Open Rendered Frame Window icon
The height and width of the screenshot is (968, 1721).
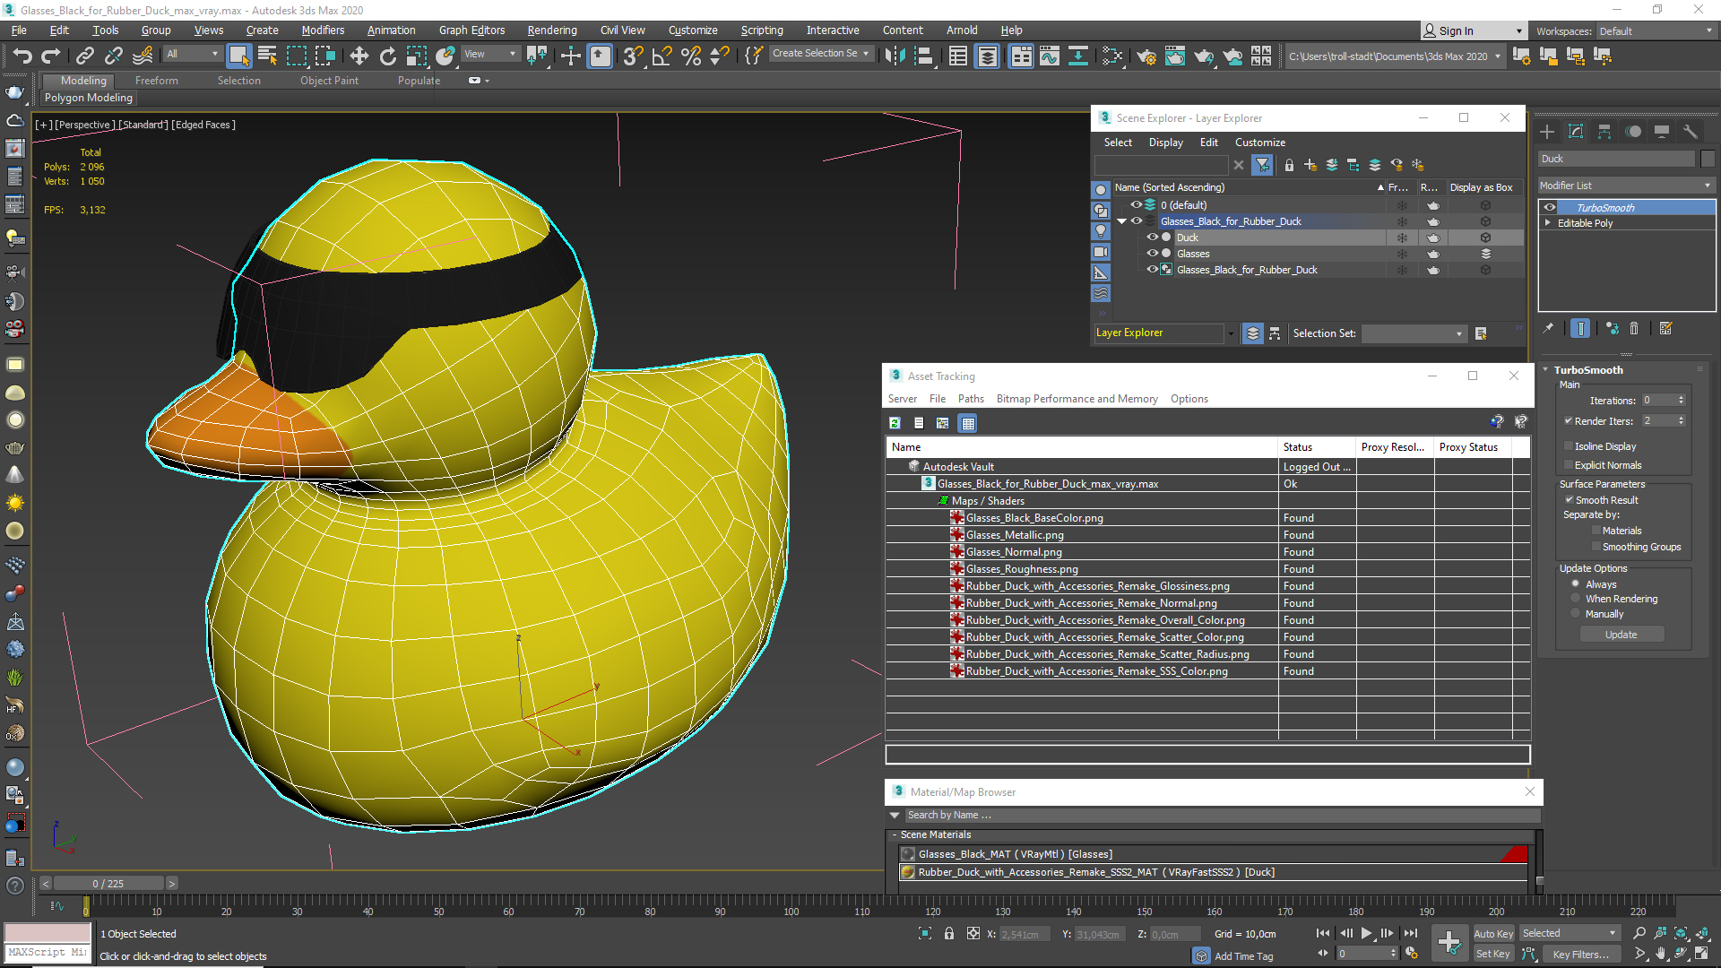1174,56
